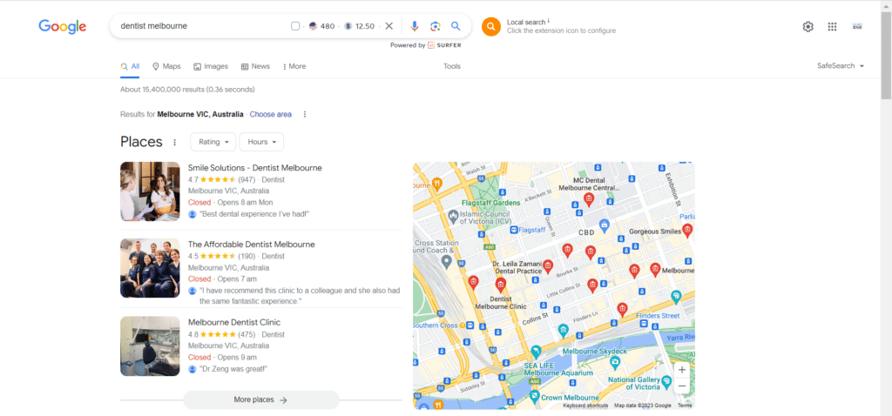The image size is (892, 416).
Task: Zoom out on the map
Action: point(682,386)
